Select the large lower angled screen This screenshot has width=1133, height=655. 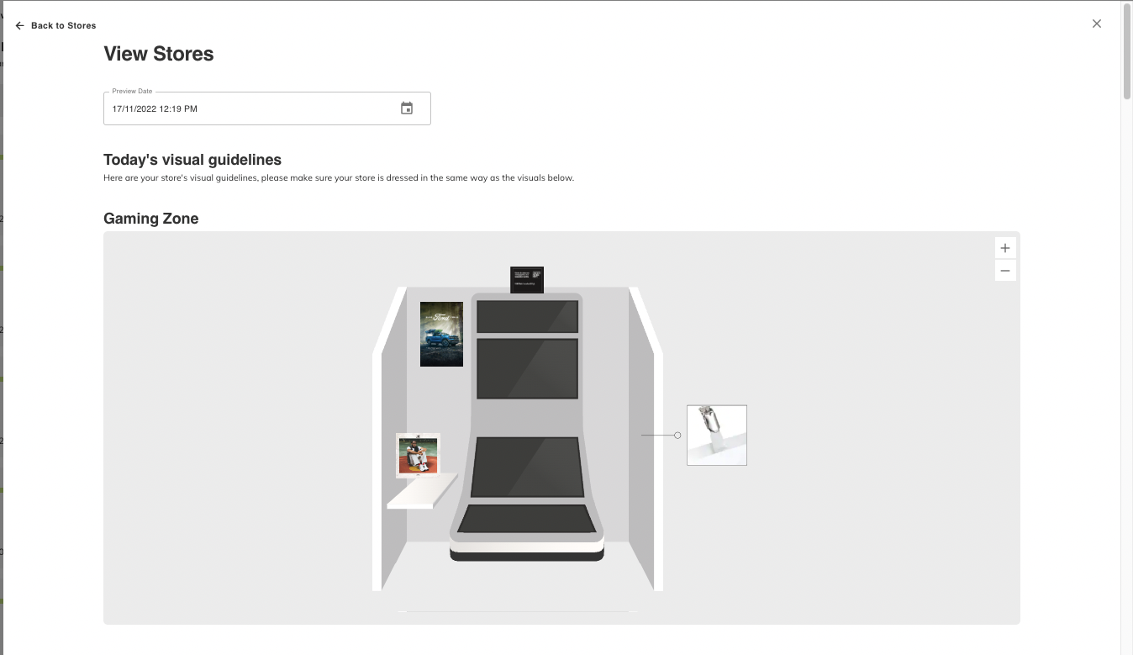(x=527, y=467)
